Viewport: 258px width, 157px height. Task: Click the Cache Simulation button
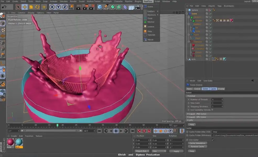point(197,143)
